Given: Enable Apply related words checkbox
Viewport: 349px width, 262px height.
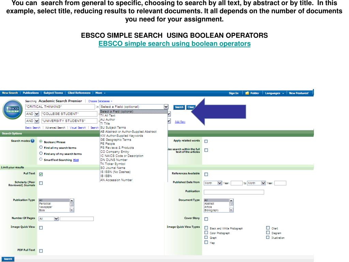Looking at the screenshot, I should tap(206, 141).
